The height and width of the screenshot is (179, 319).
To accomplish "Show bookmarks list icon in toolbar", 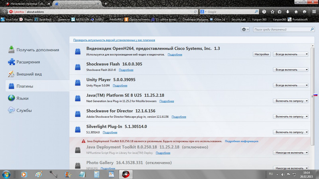I will click(280, 12).
